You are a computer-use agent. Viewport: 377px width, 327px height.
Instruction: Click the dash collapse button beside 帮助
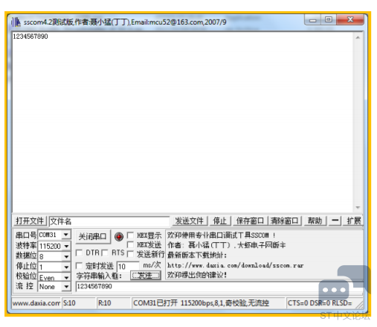[x=335, y=220]
